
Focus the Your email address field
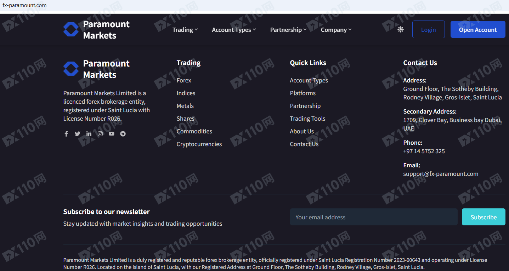tap(374, 217)
